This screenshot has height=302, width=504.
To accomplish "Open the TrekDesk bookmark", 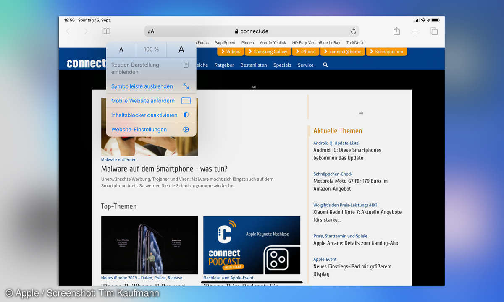I will click(355, 43).
